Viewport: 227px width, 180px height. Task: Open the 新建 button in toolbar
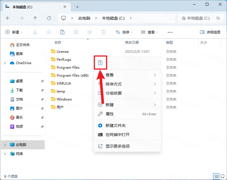coord(14,32)
